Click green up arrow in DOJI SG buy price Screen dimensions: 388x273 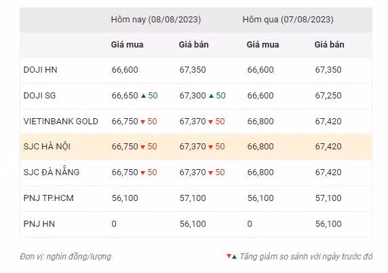(x=143, y=96)
